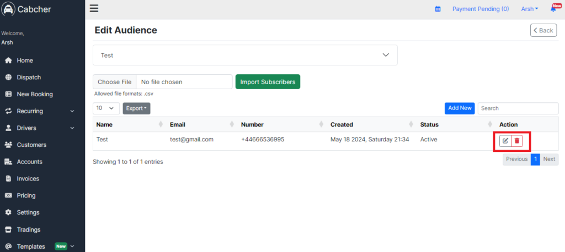Screen dimensions: 565x252
Task: Click the Add New button
Action: pos(460,108)
